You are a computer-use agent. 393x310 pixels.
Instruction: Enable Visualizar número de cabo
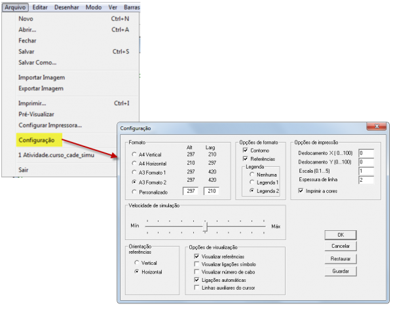(x=197, y=272)
